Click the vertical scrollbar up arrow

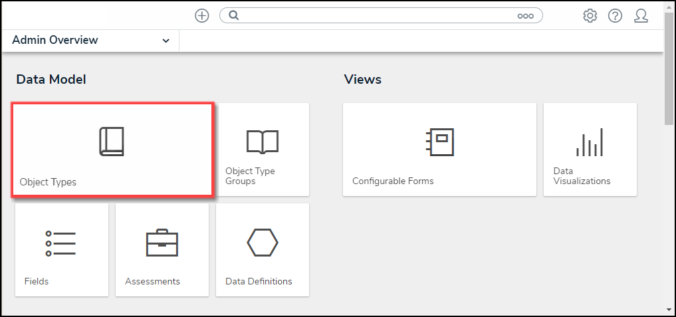tap(669, 7)
